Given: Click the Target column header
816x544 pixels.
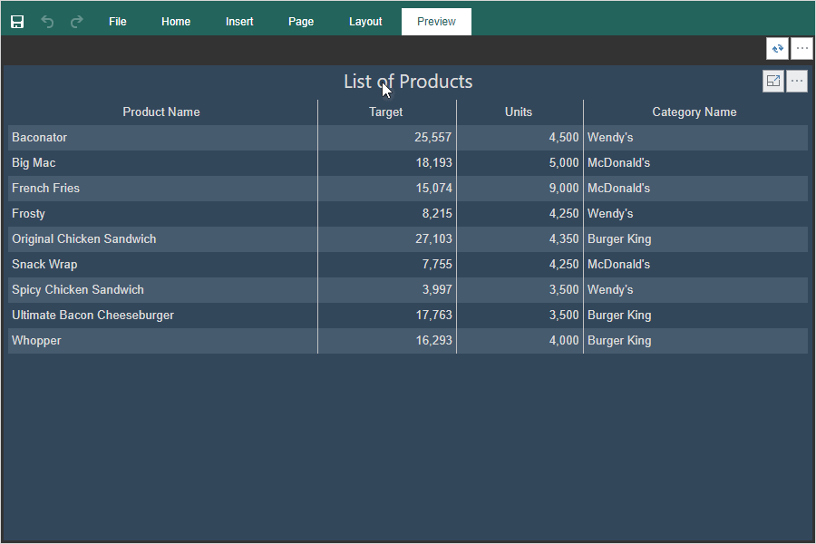Looking at the screenshot, I should pyautogui.click(x=385, y=112).
